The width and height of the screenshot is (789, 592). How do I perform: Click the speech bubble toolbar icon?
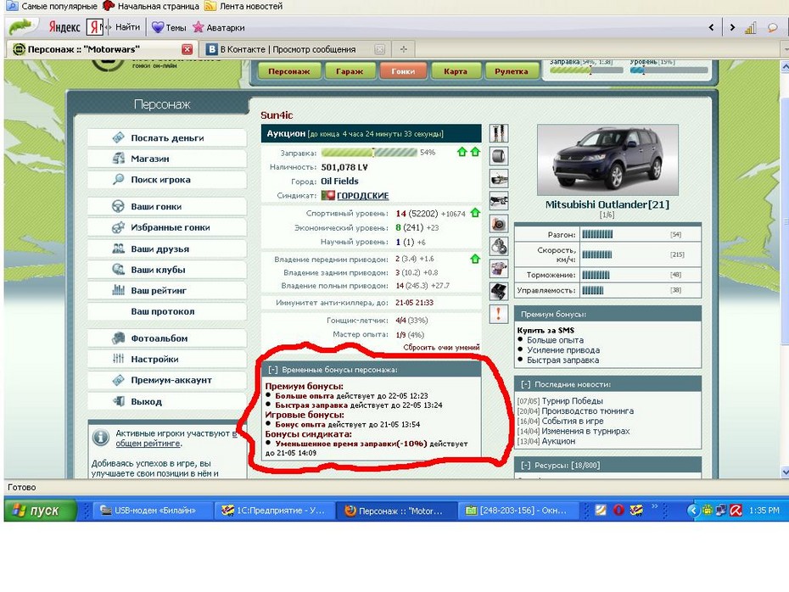(x=772, y=28)
